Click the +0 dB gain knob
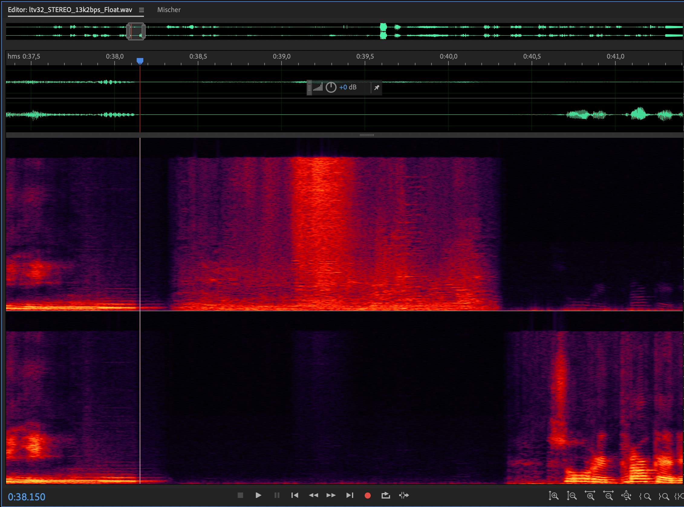The width and height of the screenshot is (684, 507). point(331,87)
